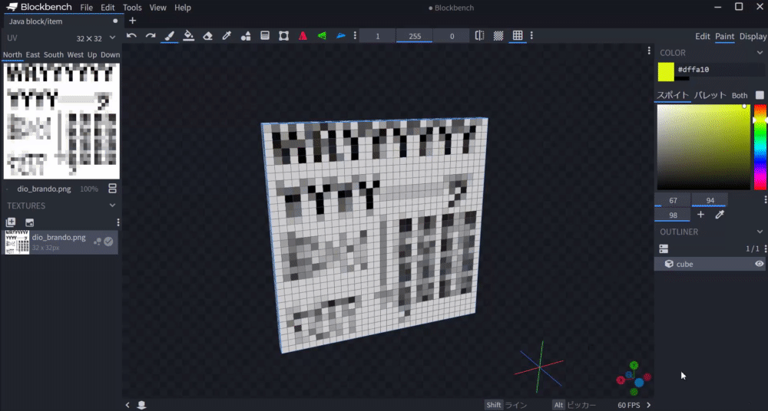
Task: Select the Up face tab
Action: click(92, 54)
